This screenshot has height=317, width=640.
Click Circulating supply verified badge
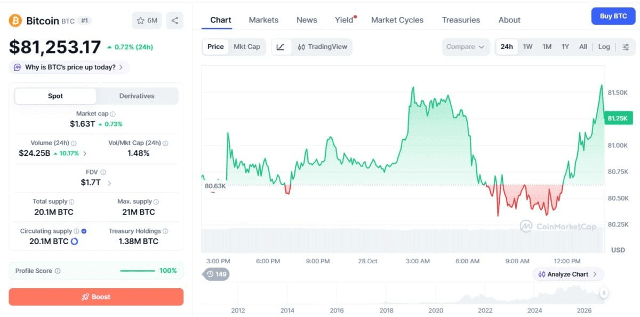[x=84, y=231]
